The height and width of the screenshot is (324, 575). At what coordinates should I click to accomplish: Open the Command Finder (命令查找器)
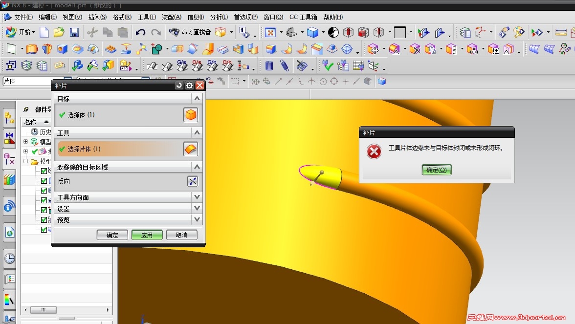point(190,32)
